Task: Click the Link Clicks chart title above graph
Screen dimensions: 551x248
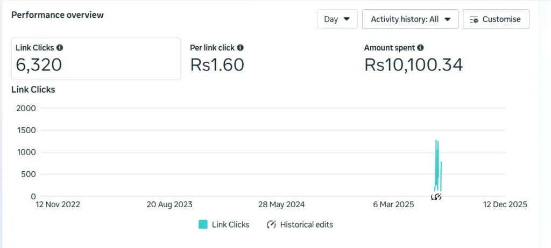Action: click(33, 90)
